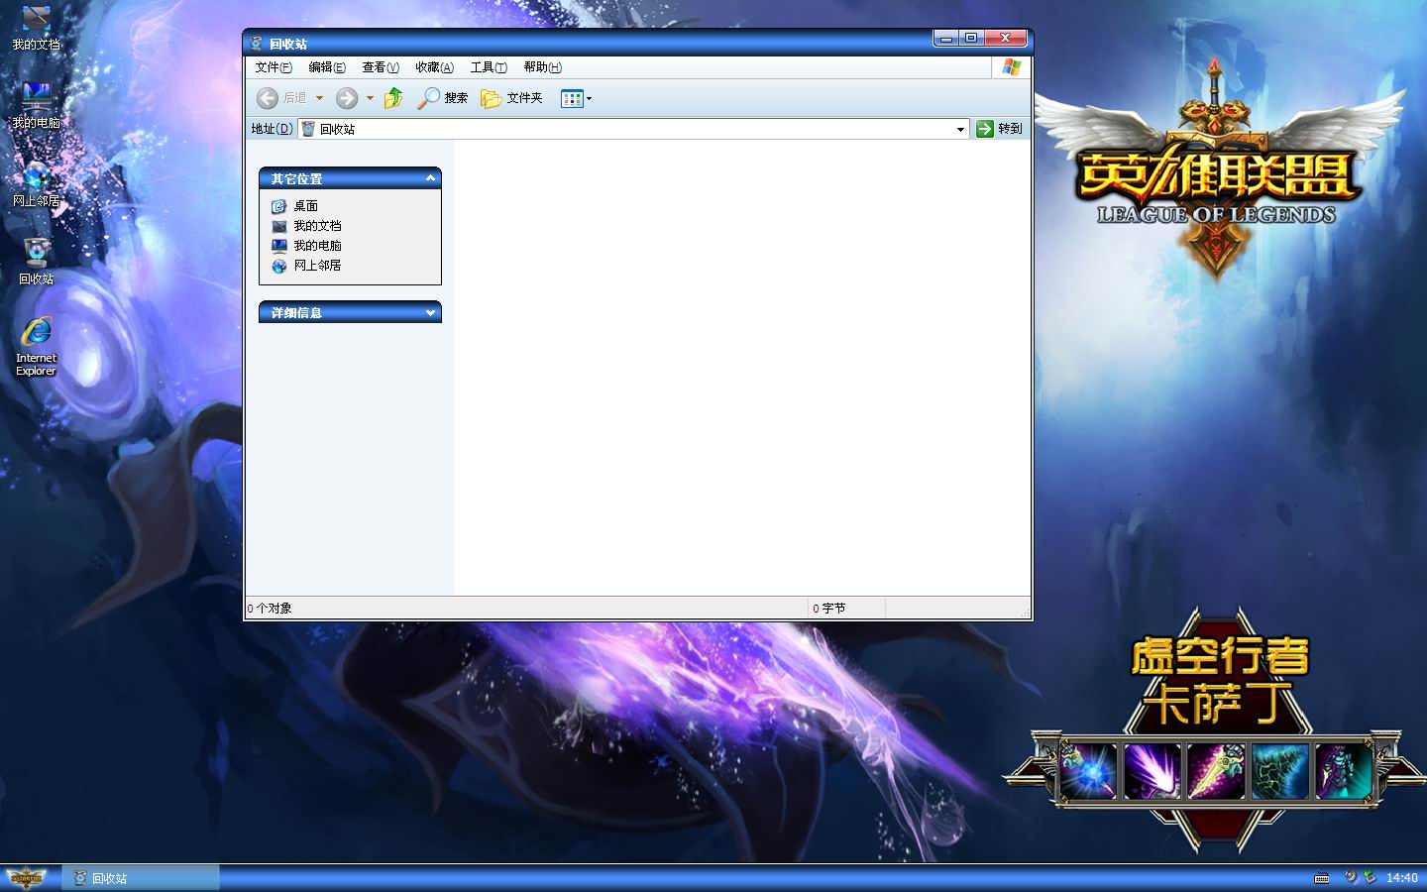Image resolution: width=1427 pixels, height=892 pixels.
Task: Open 桌面 in the 其它位置 panel
Action: coord(294,206)
